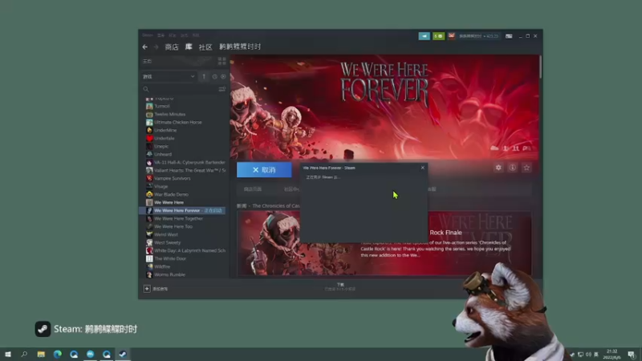Select Unheard in the game list
The width and height of the screenshot is (642, 361).
[x=163, y=154]
